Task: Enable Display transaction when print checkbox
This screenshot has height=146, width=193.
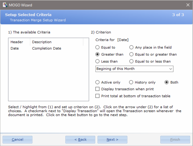Action: pos(97,89)
